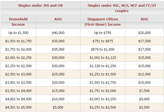Click the '$751 to $875' cell

point(103,41)
